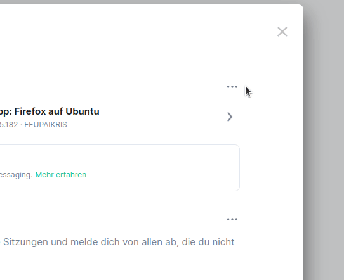Open the three-dot menu above Firefox auf Ubuntu
344x280 pixels.
point(232,87)
